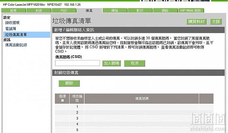Image resolution: width=228 pixels, height=133 pixels.
Task: Click the 購買耗材 button
Action: coord(196,22)
